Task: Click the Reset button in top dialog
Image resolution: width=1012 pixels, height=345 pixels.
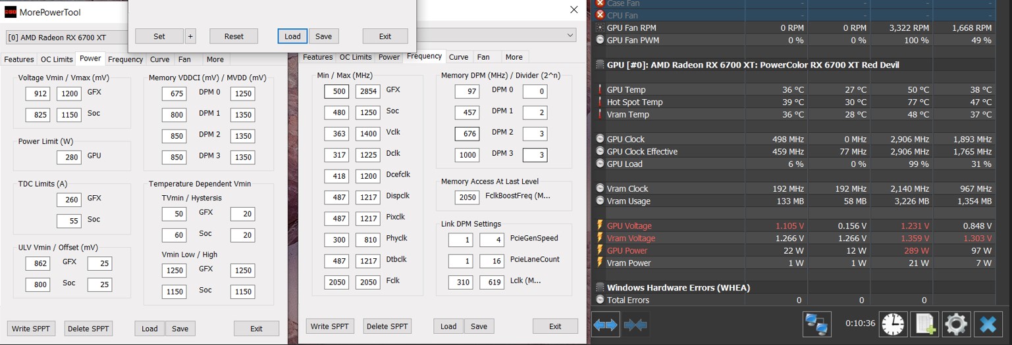Action: [234, 36]
